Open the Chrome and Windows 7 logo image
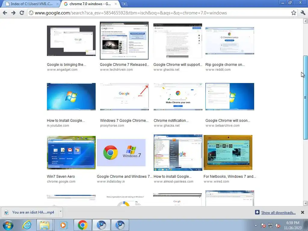 point(121,152)
